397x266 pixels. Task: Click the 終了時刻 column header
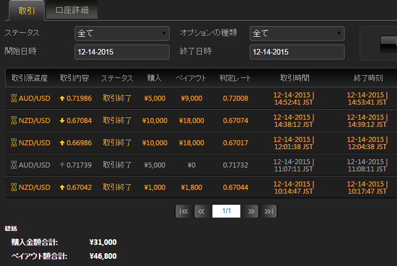pos(368,78)
